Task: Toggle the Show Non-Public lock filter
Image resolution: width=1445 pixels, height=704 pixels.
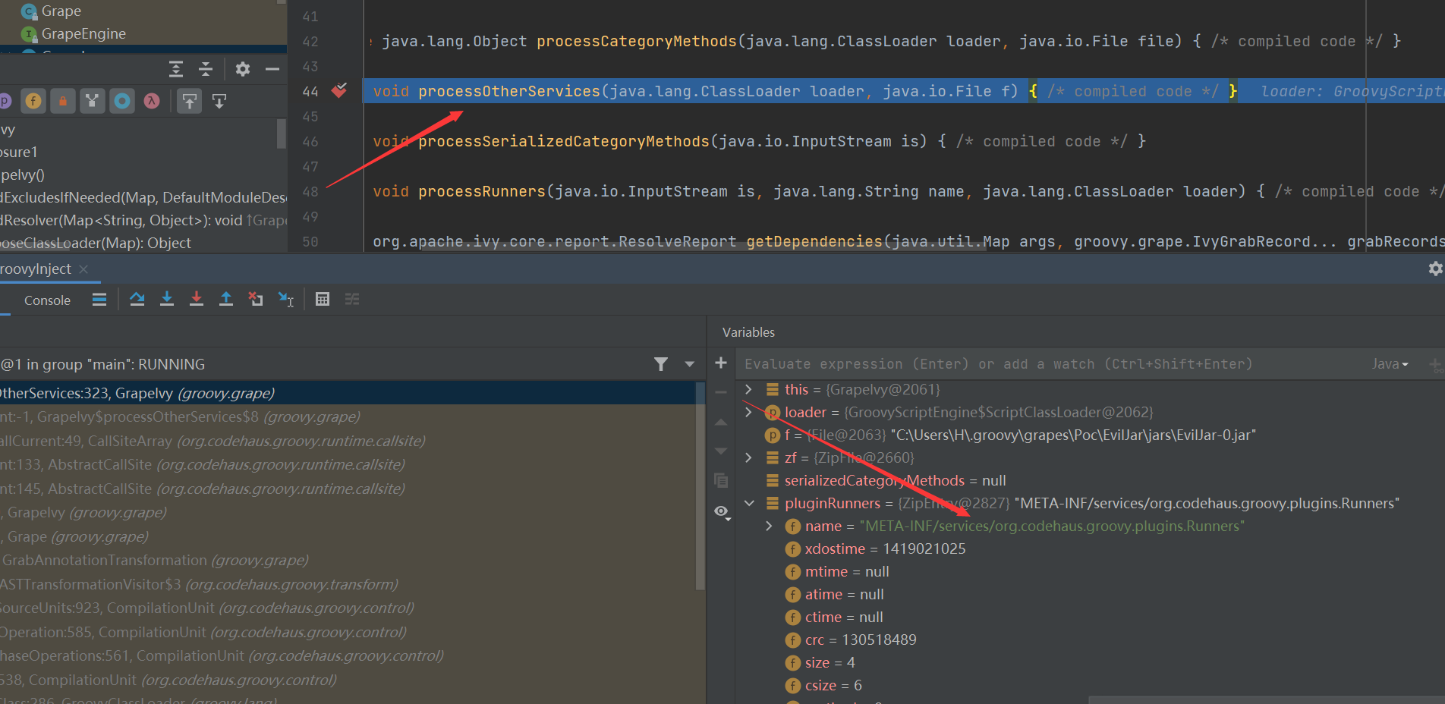Action: point(63,101)
